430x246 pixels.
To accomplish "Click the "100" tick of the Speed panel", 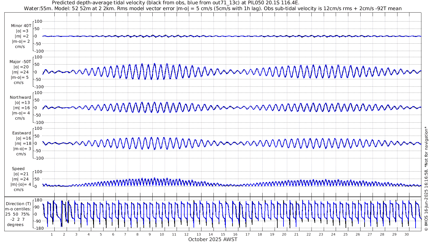I will 38,171.
